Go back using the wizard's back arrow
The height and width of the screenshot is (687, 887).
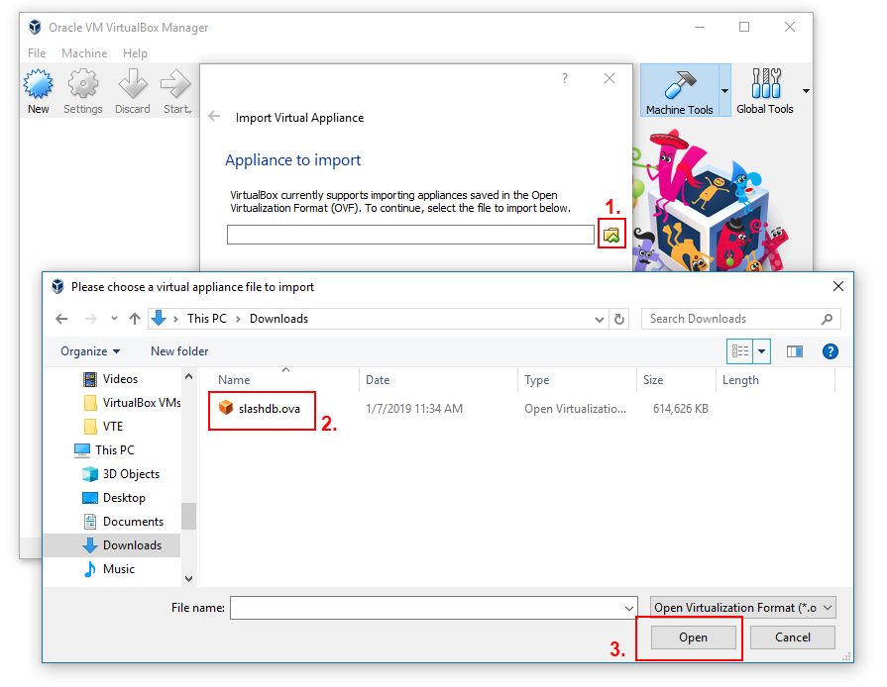214,117
